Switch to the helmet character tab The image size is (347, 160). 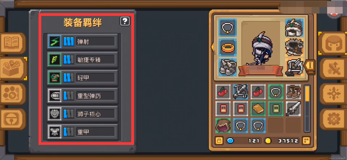332,43
